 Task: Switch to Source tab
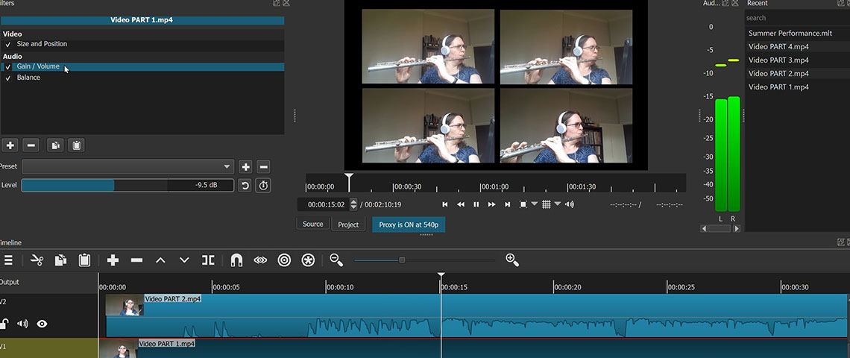click(x=313, y=224)
